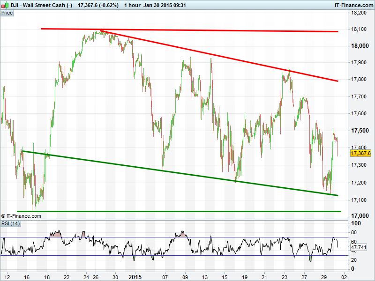Screen dimensions: 375x281
Task: Click the RSI axis label 20
Action: [x=354, y=260]
